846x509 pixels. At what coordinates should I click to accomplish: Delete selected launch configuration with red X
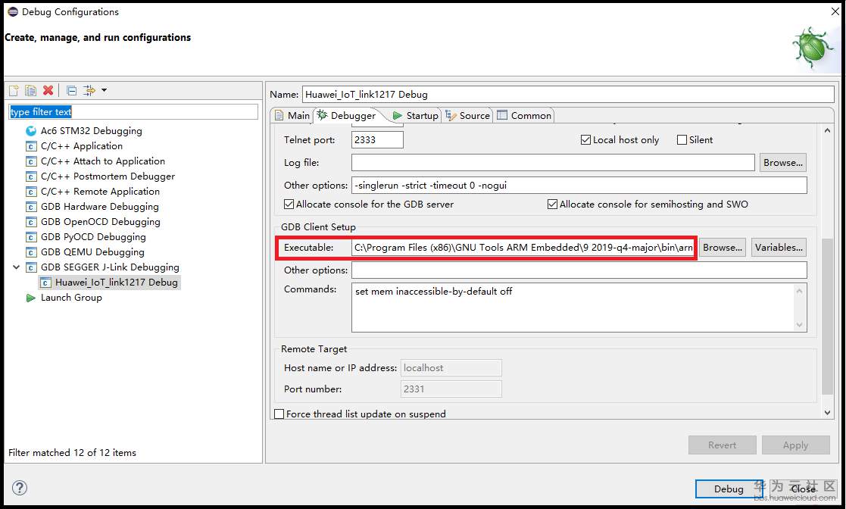click(48, 90)
